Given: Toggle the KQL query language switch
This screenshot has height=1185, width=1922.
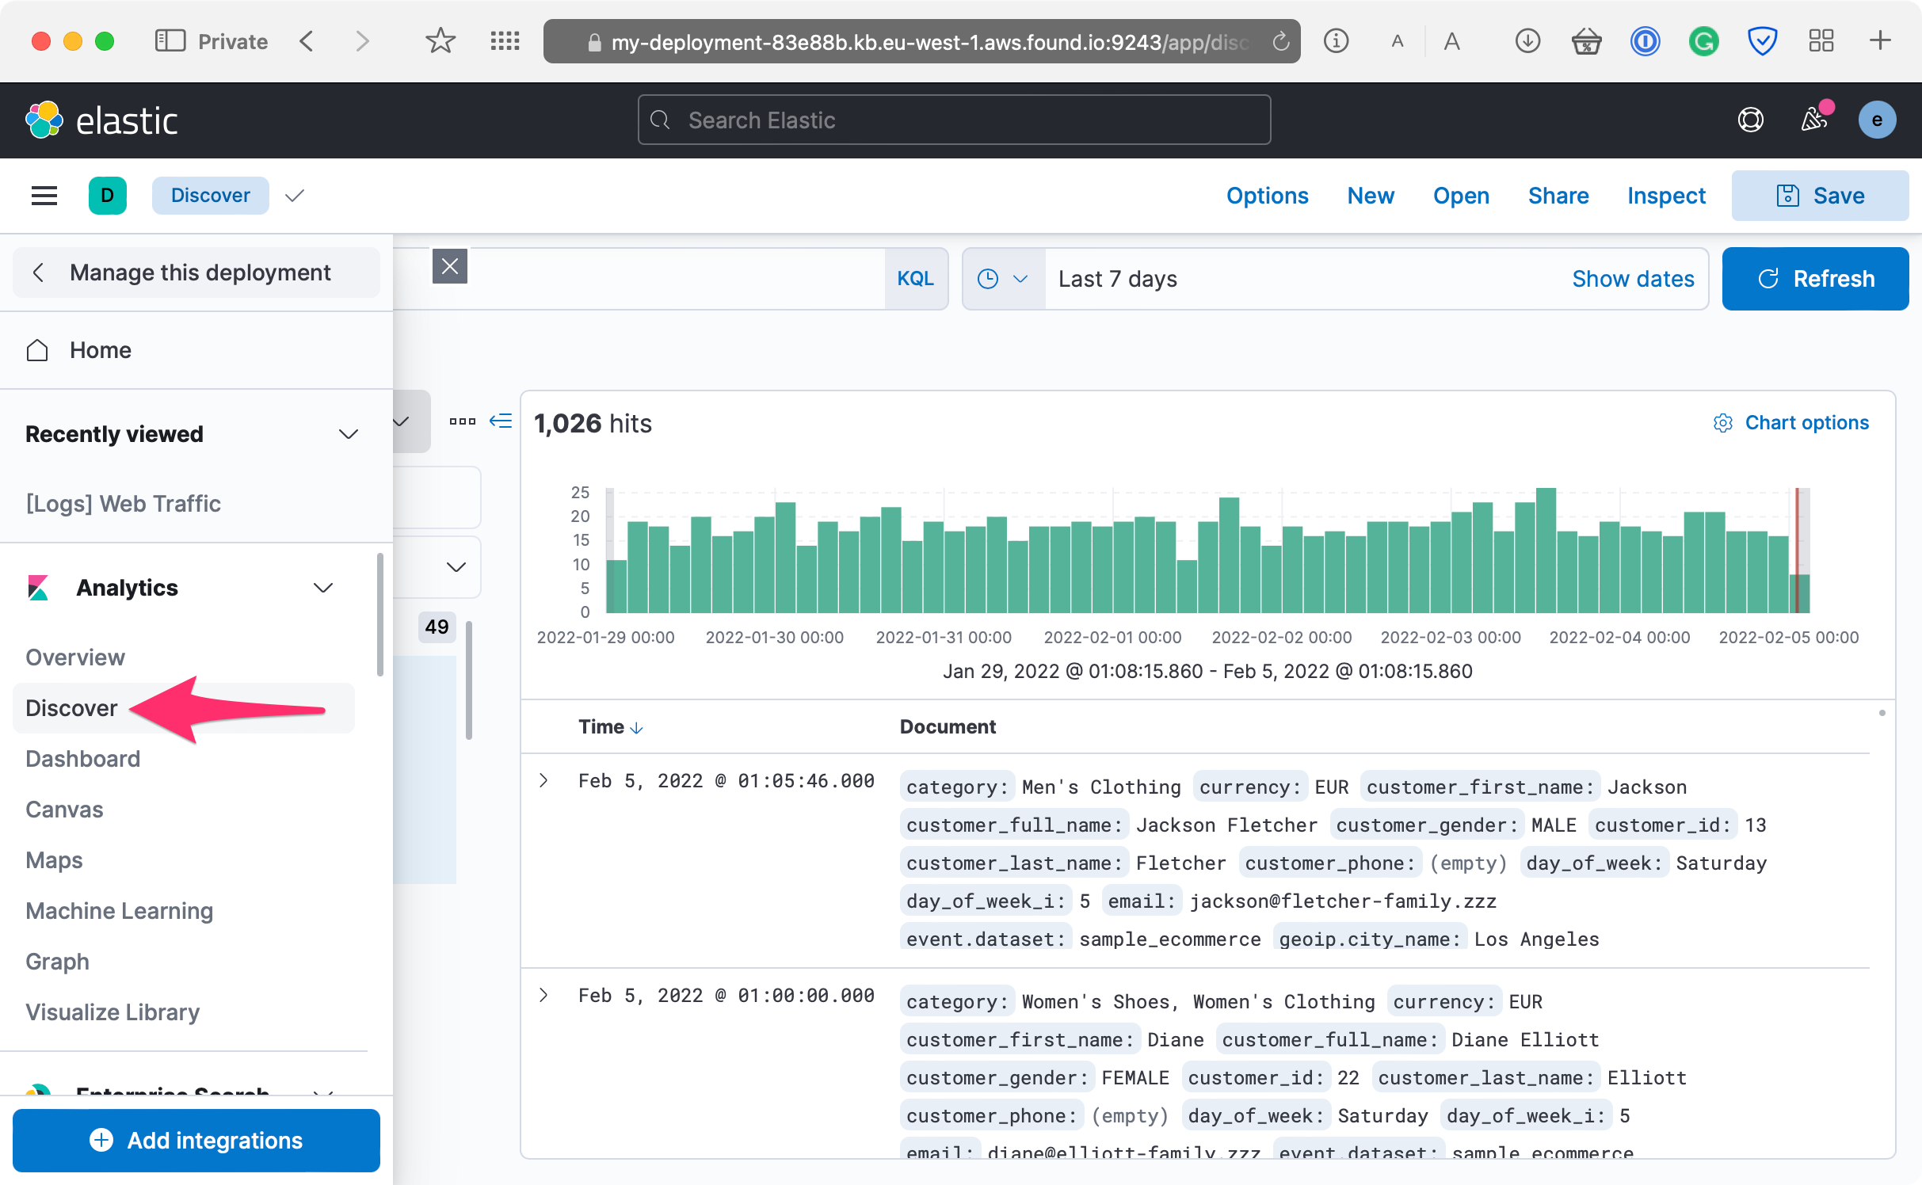Looking at the screenshot, I should click(915, 279).
